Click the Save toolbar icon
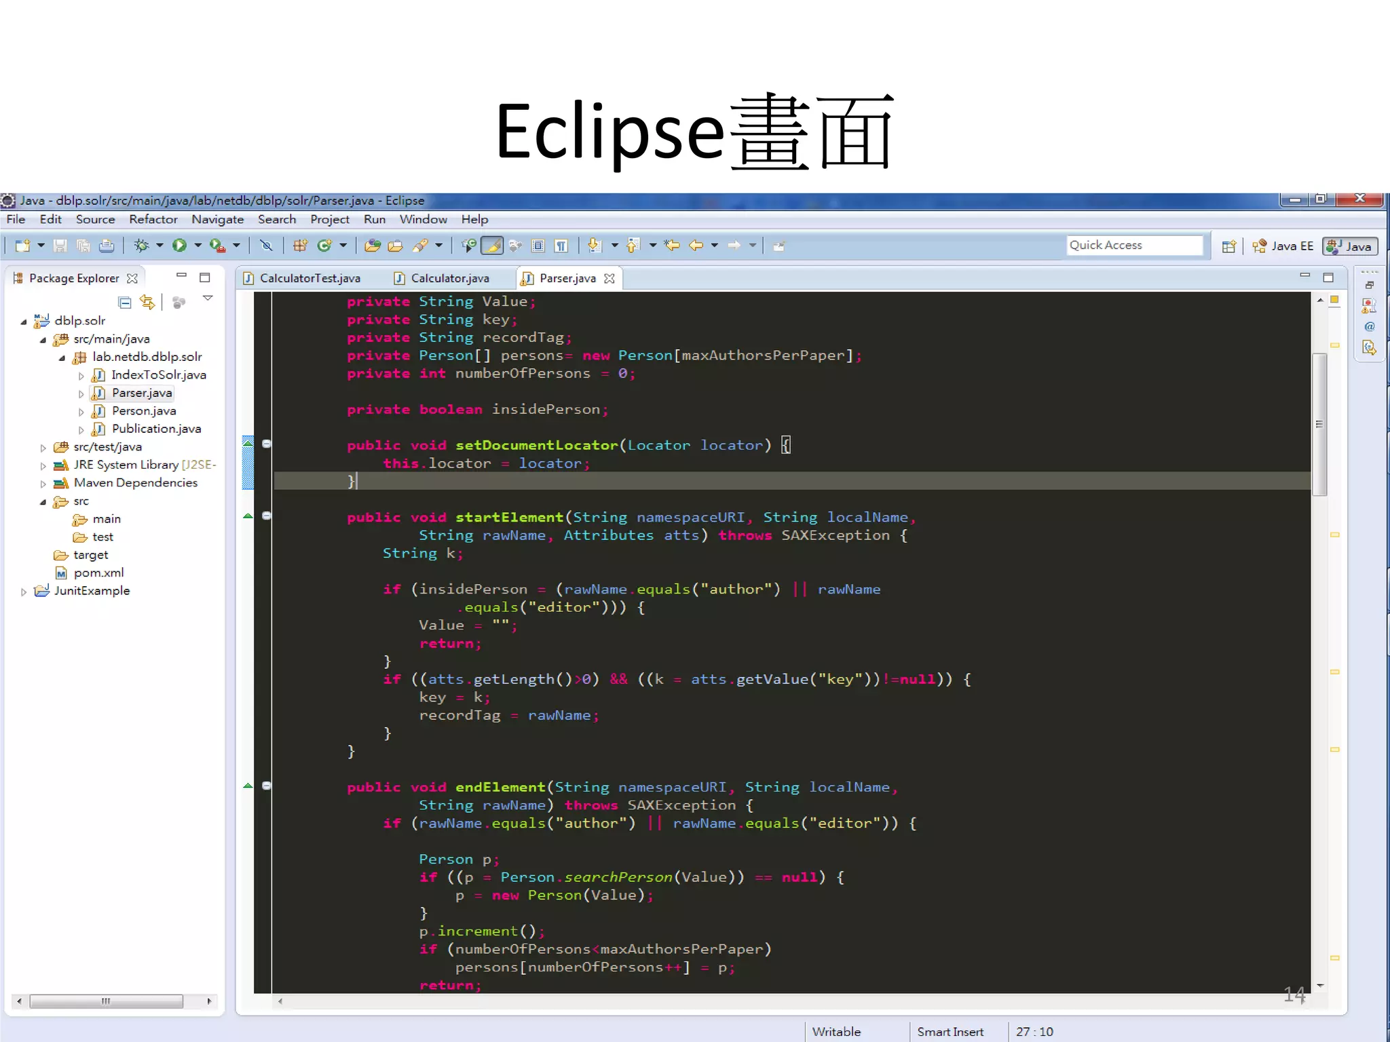1390x1042 pixels. [x=60, y=246]
